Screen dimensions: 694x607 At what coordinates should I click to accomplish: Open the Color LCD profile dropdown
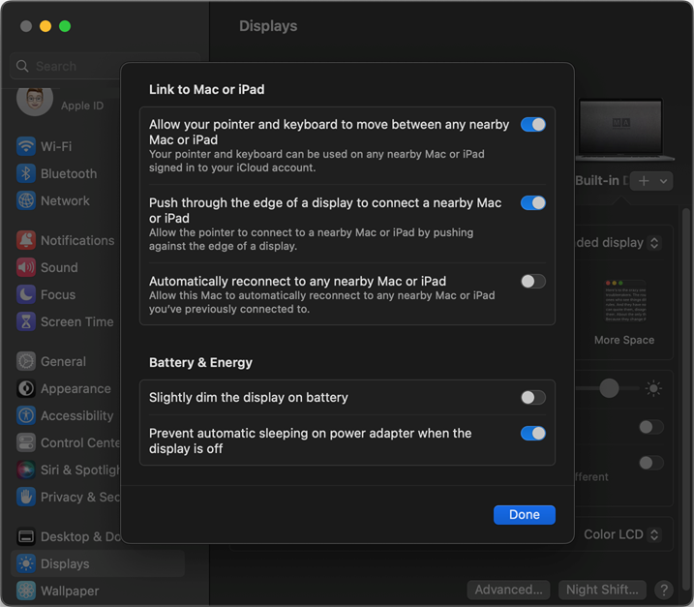point(622,534)
